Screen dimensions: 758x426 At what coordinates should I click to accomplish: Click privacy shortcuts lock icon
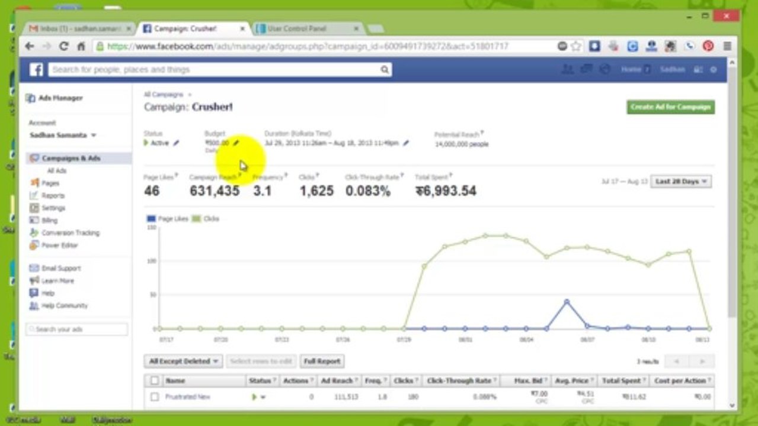coord(699,70)
